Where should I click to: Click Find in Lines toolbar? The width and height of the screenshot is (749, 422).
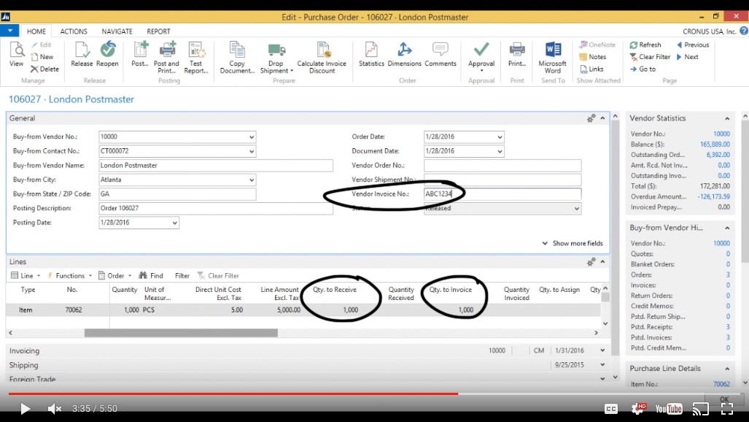click(x=151, y=275)
